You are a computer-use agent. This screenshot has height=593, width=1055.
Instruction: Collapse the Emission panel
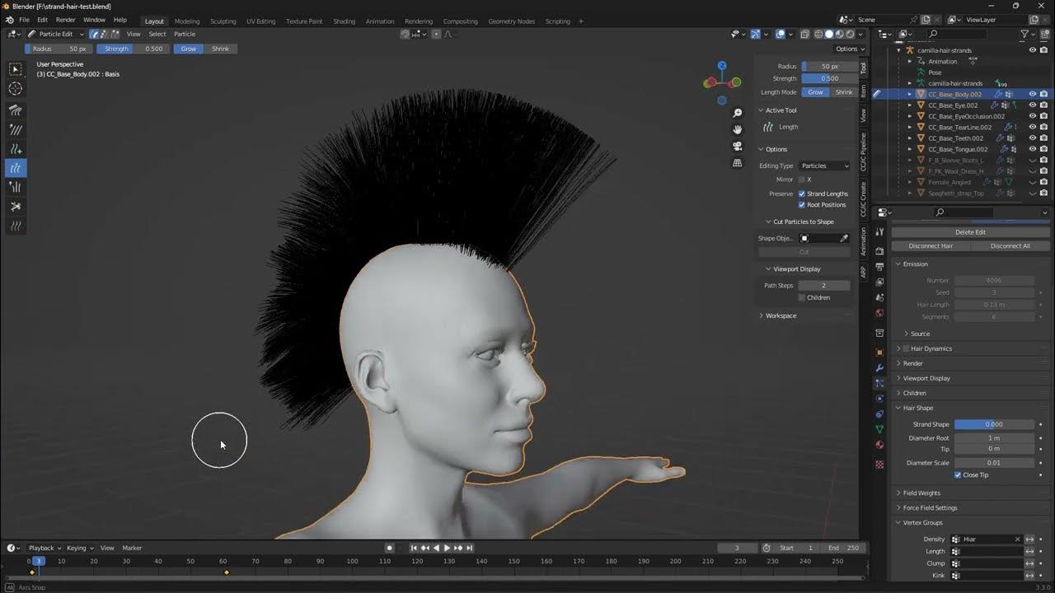[915, 264]
